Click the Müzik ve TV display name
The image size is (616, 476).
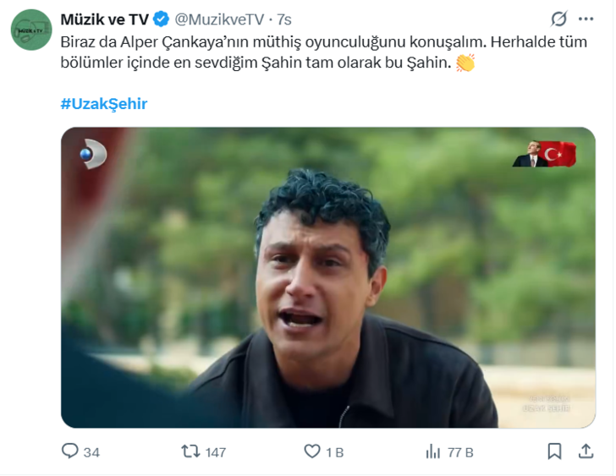pyautogui.click(x=105, y=19)
